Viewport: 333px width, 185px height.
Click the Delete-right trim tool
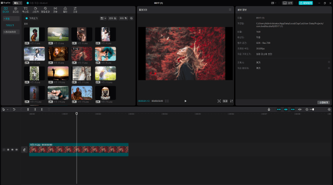(x=42, y=109)
